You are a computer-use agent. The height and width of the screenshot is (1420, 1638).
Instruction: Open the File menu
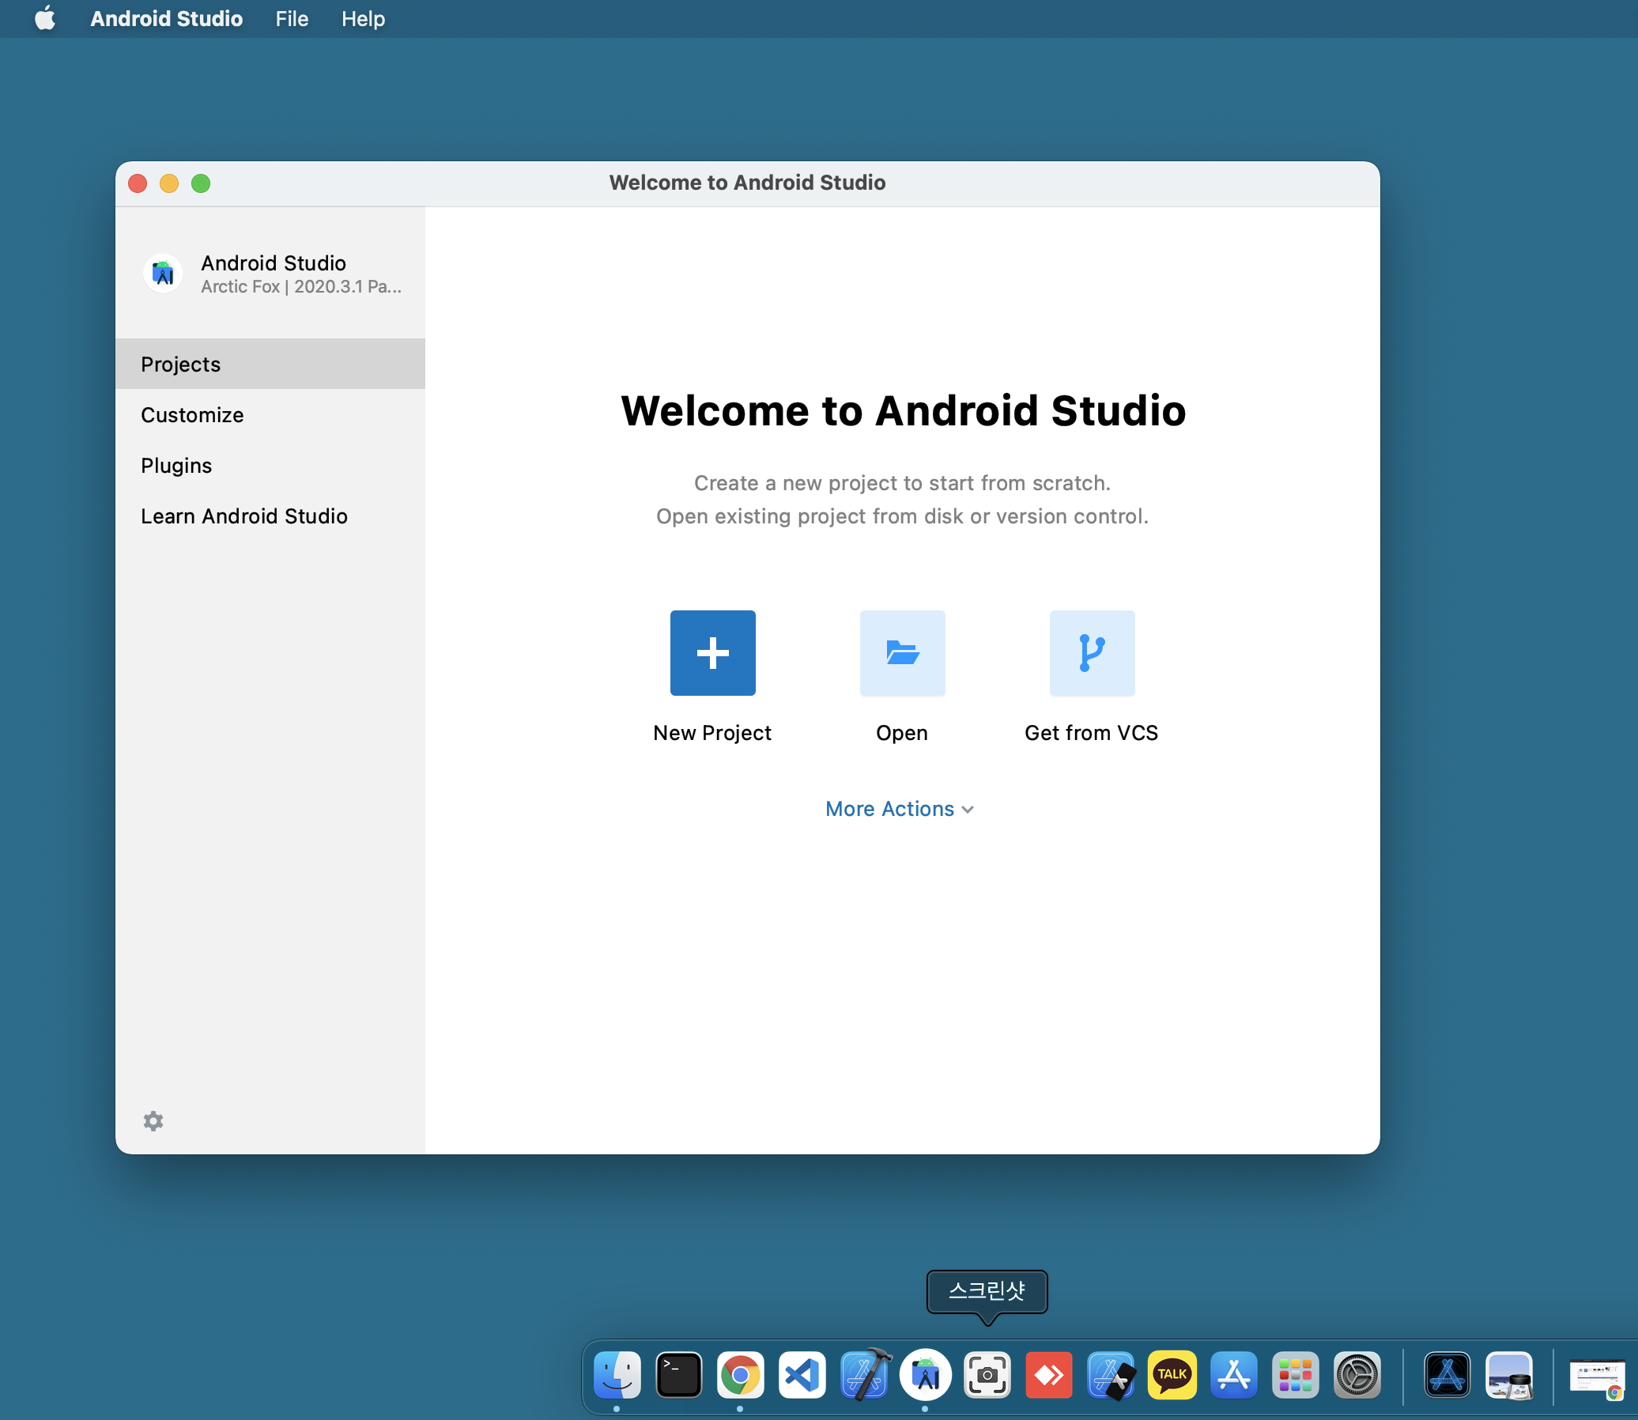[x=292, y=18]
